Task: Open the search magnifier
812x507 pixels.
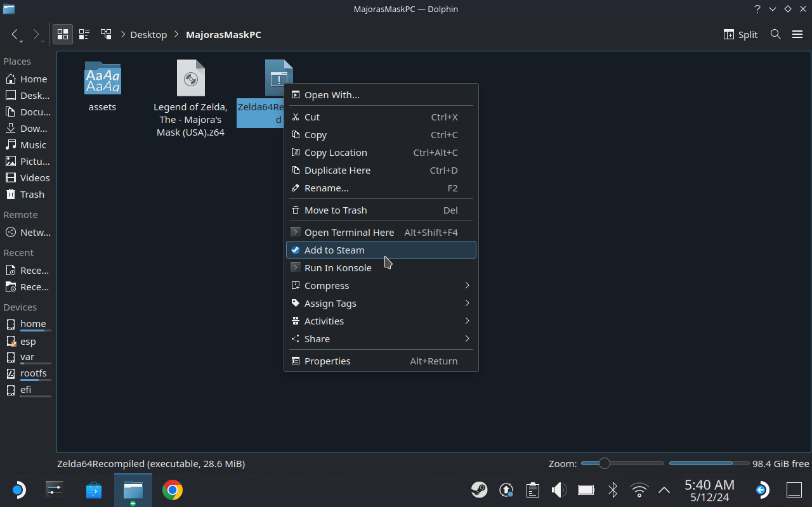Action: pos(775,35)
